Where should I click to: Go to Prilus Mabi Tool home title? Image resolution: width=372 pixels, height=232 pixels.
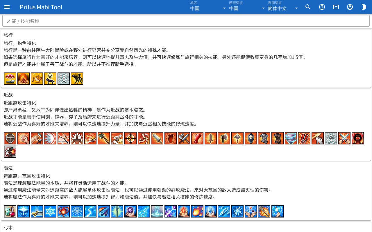coord(41,7)
